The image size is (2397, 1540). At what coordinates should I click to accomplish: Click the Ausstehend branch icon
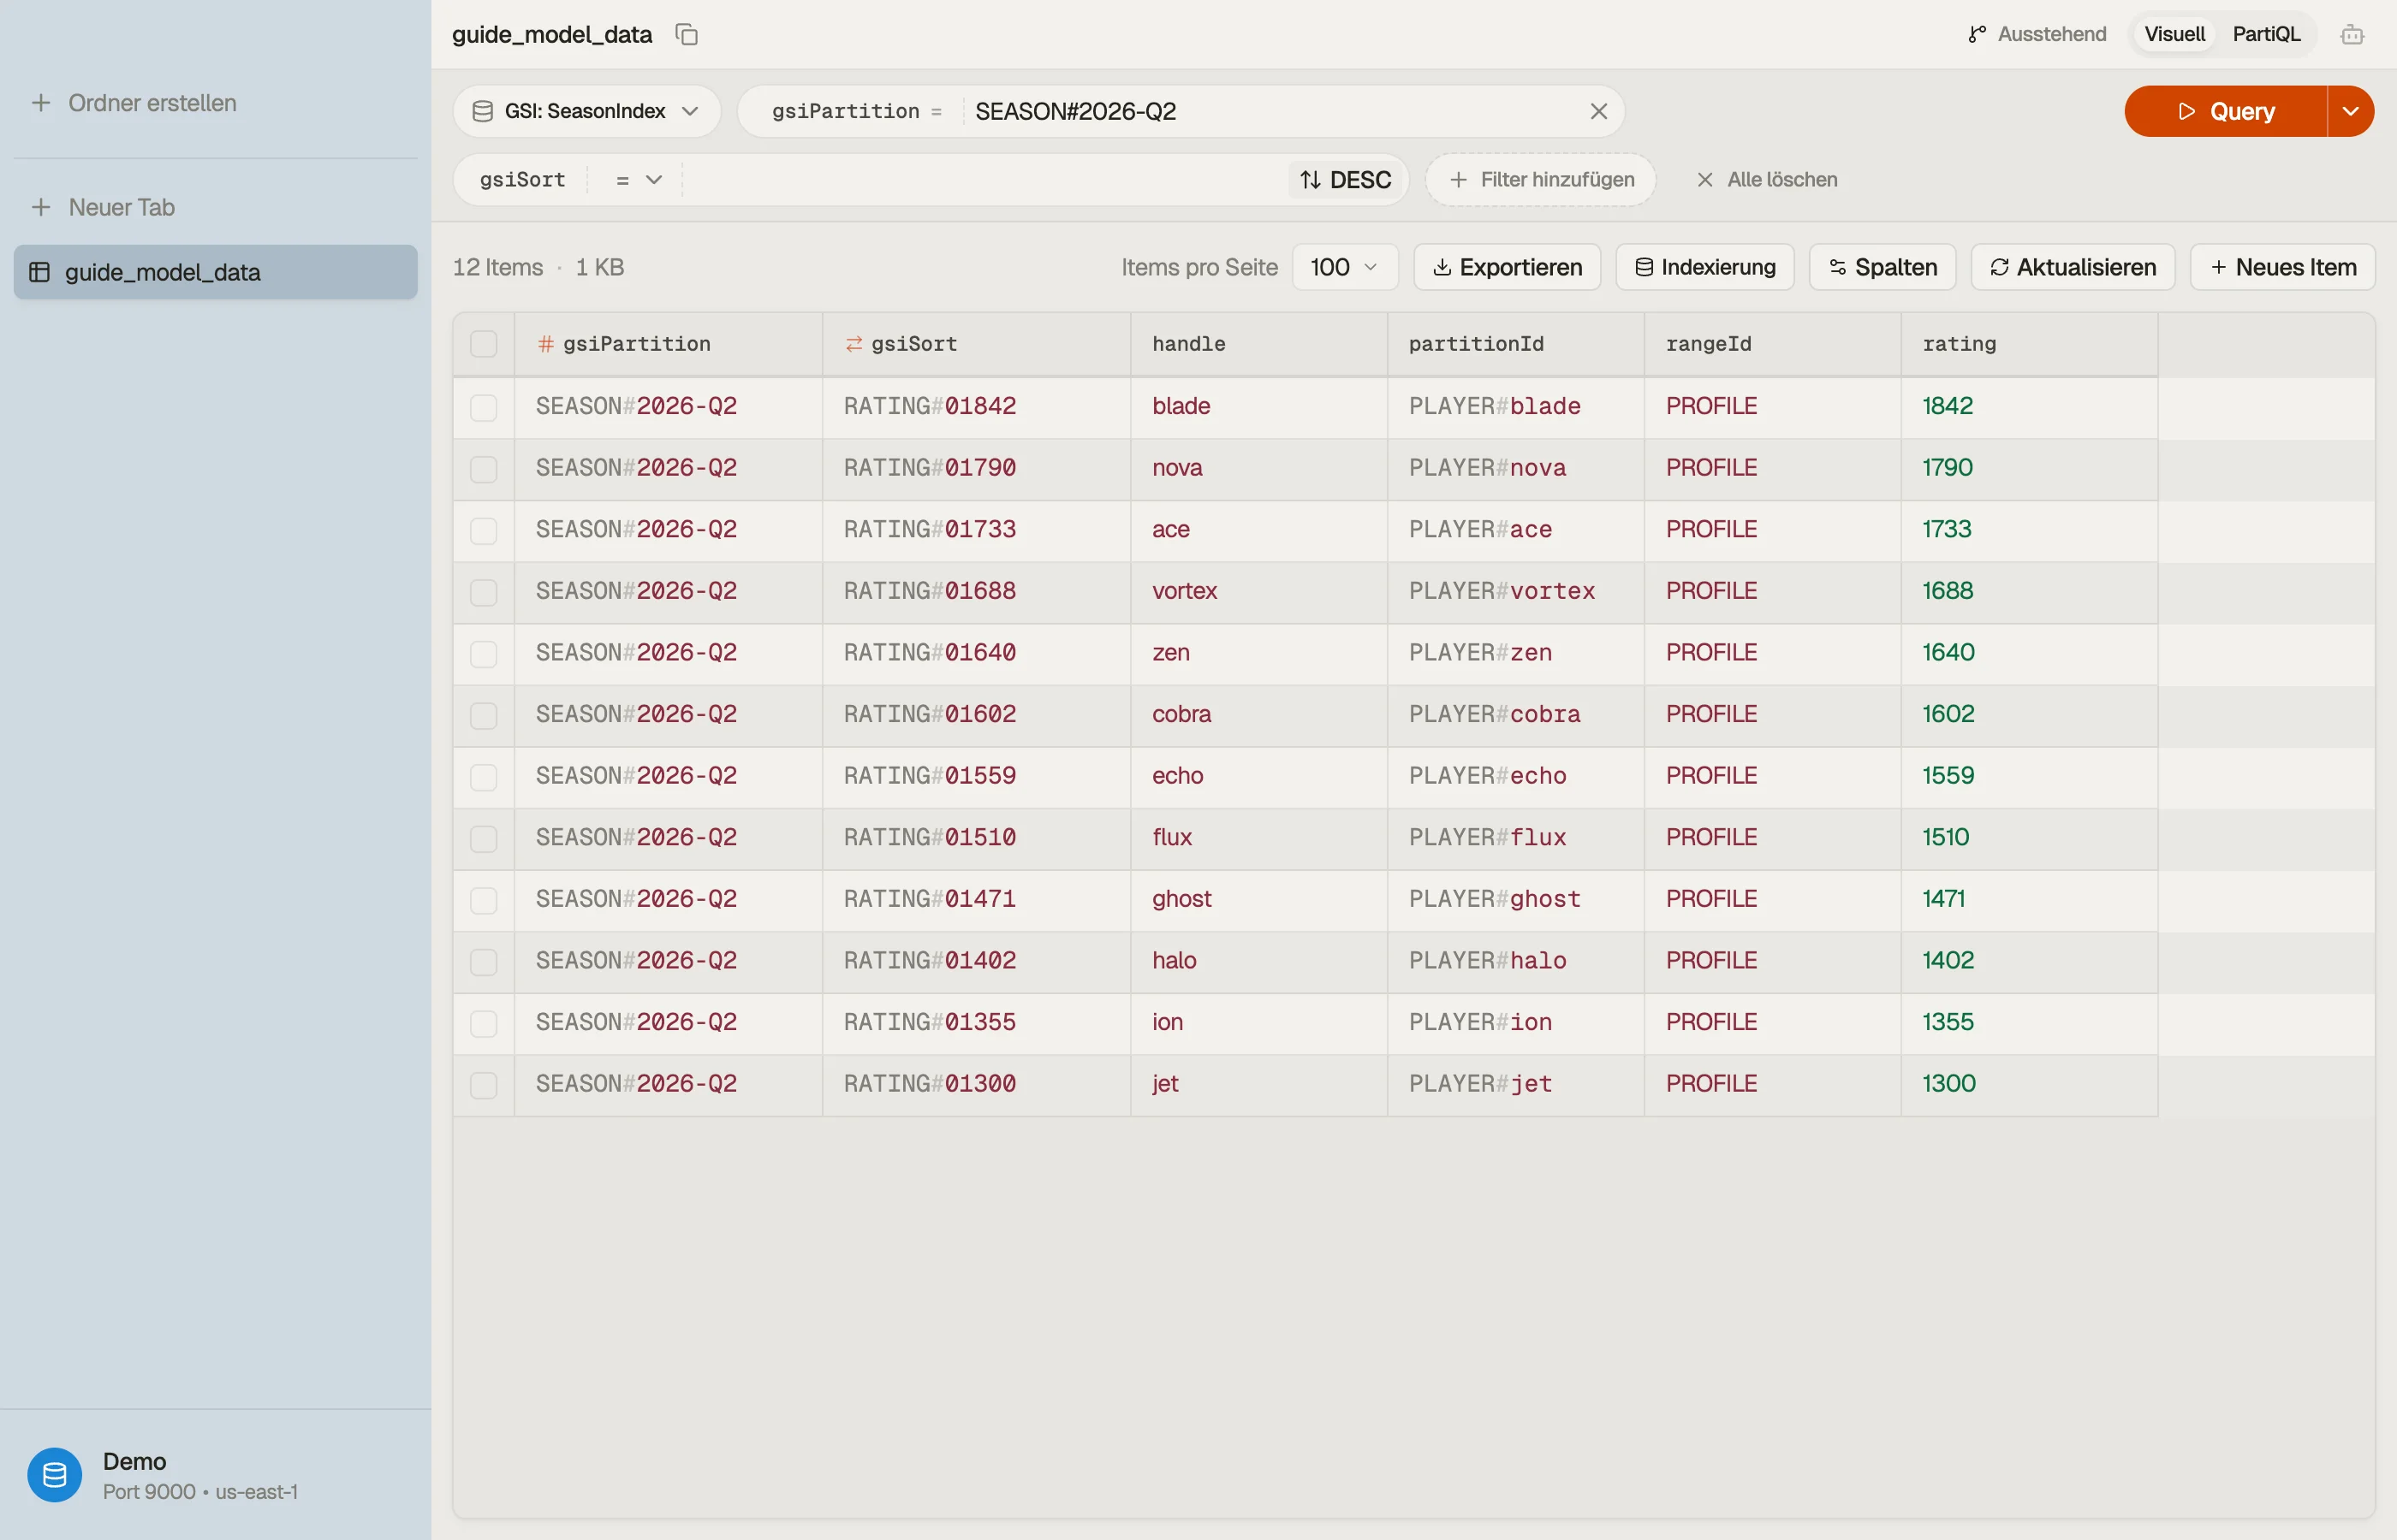click(x=1976, y=34)
